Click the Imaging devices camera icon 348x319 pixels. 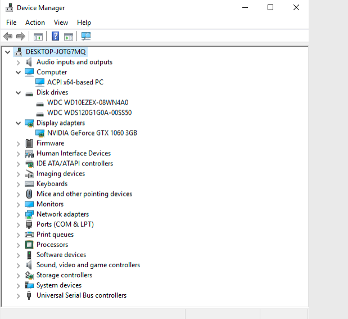click(x=29, y=174)
